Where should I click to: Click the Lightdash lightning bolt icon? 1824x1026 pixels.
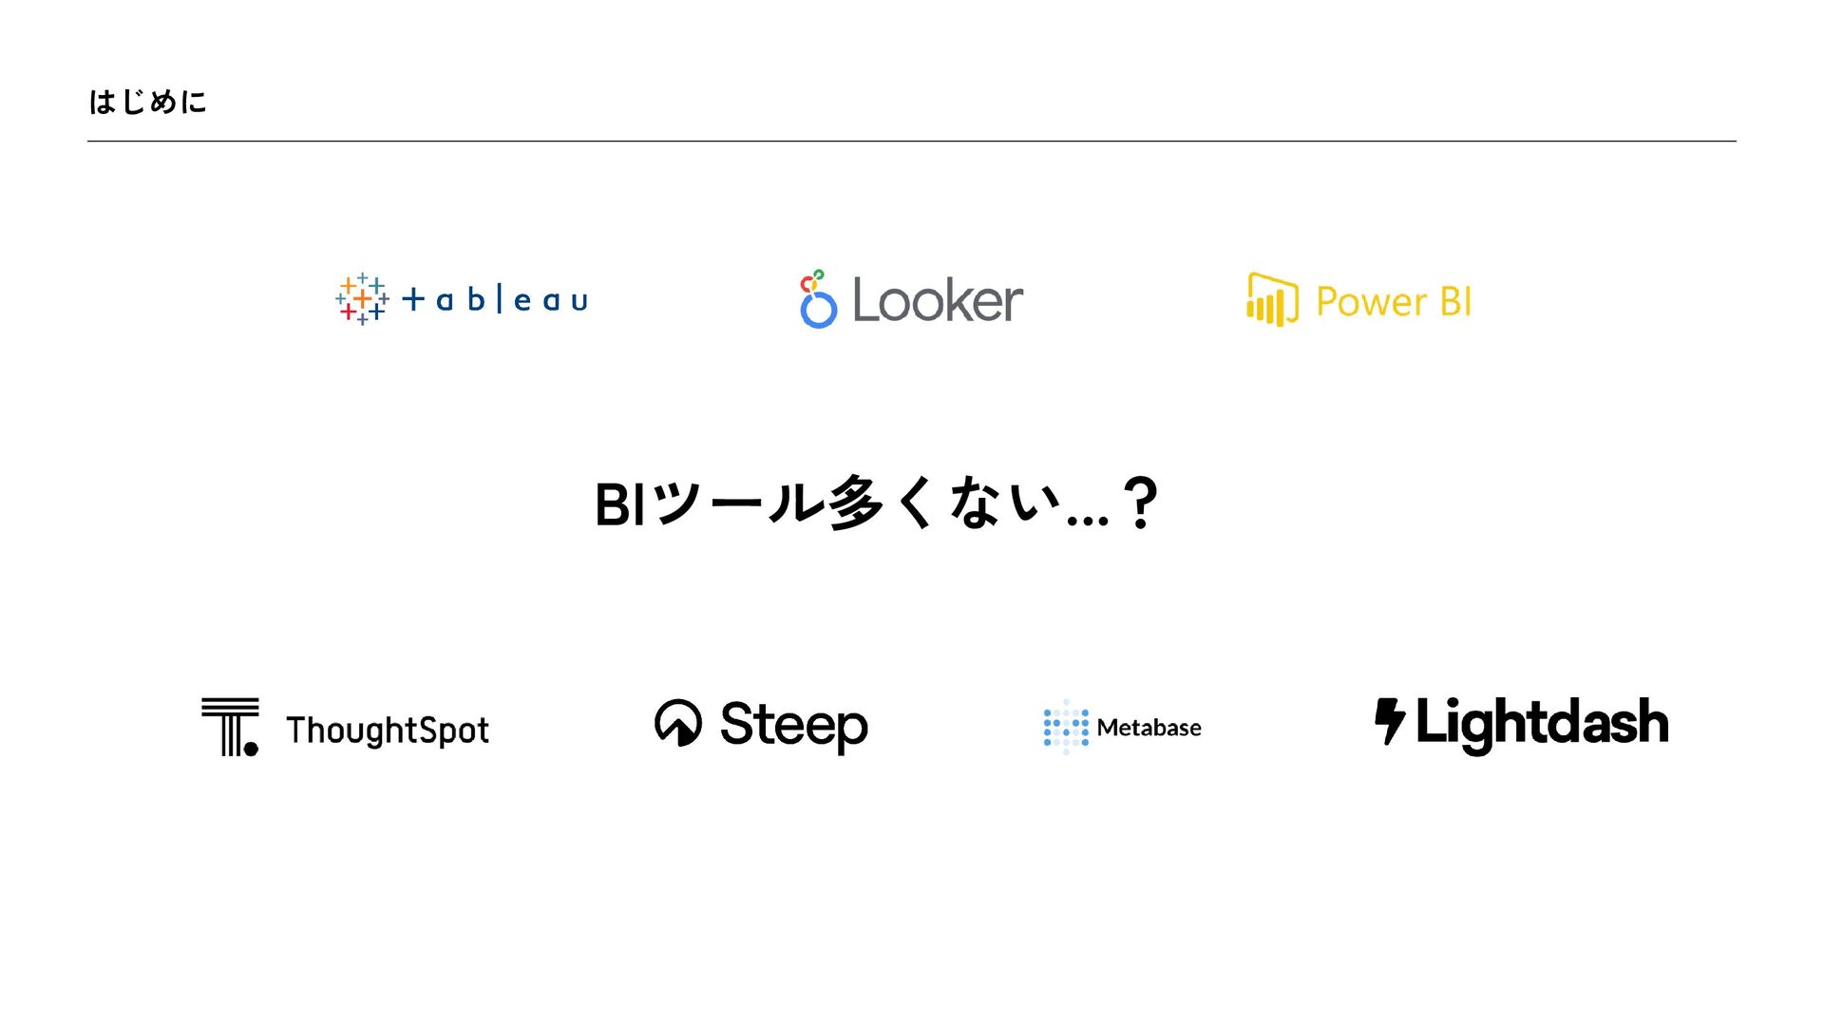(x=1390, y=721)
